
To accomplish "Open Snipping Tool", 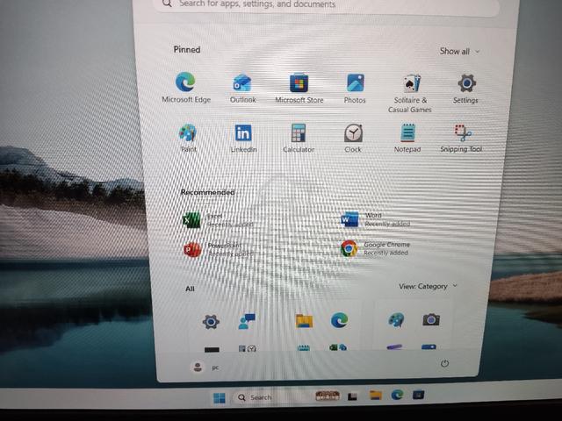I will [461, 139].
